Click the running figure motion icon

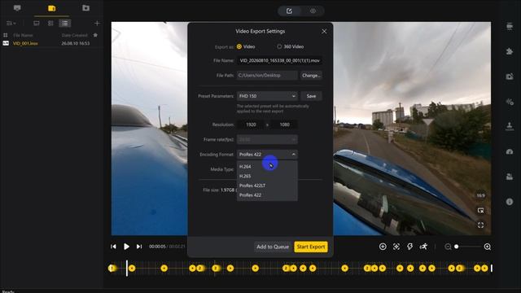[x=423, y=247]
